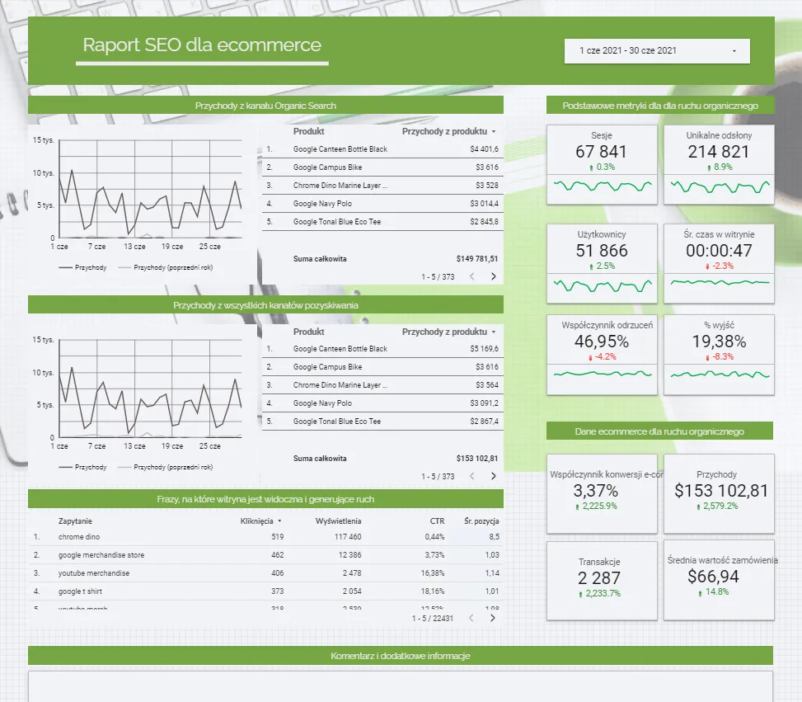This screenshot has height=702, width=802.
Task: Click Google Tonal Blue Eco Tee with $2 845,8
Action: pos(382,222)
